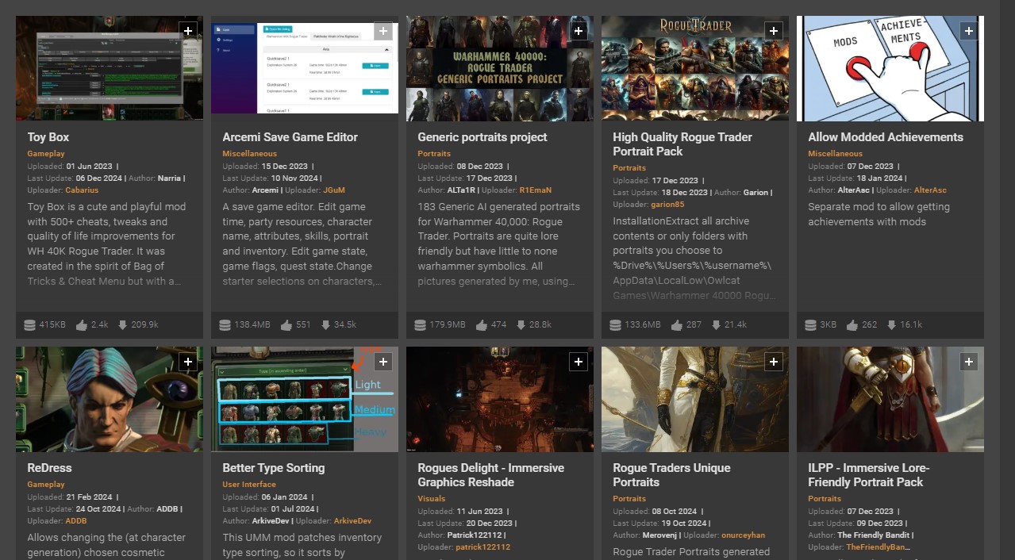Open the Toy Box mod title link
Screen dimensions: 1015x560
48,137
